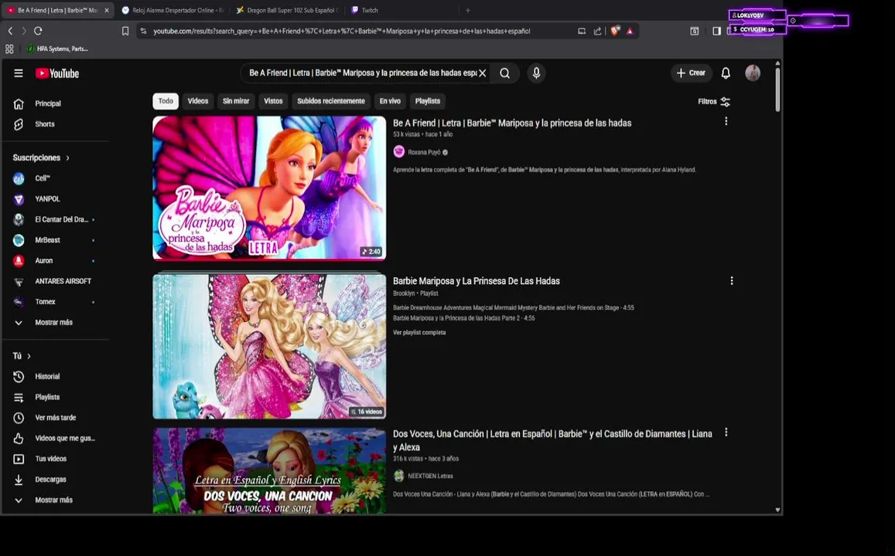Reload the page with the refresh icon

38,31
